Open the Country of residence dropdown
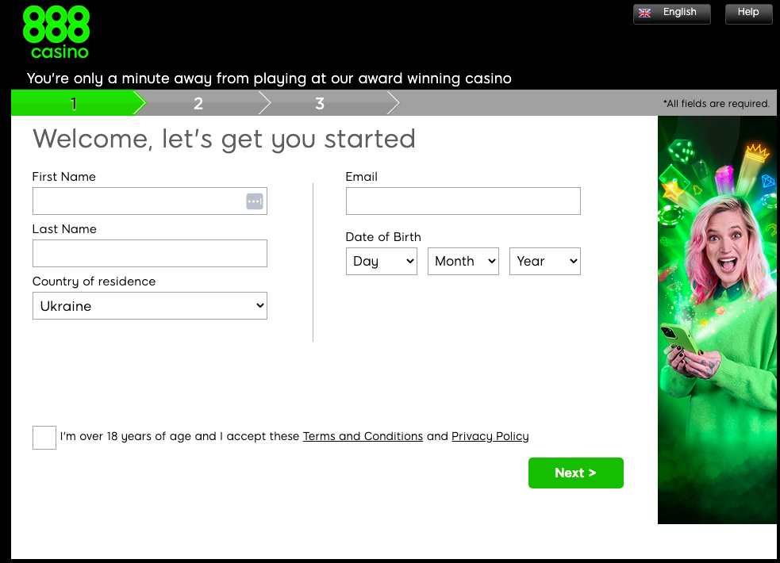780x563 pixels. (150, 305)
